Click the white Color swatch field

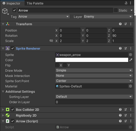click(x=92, y=60)
